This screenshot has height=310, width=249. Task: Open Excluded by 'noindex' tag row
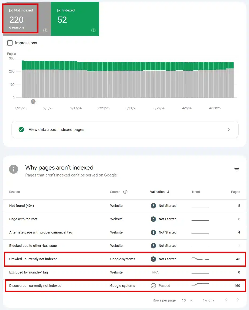pos(124,272)
